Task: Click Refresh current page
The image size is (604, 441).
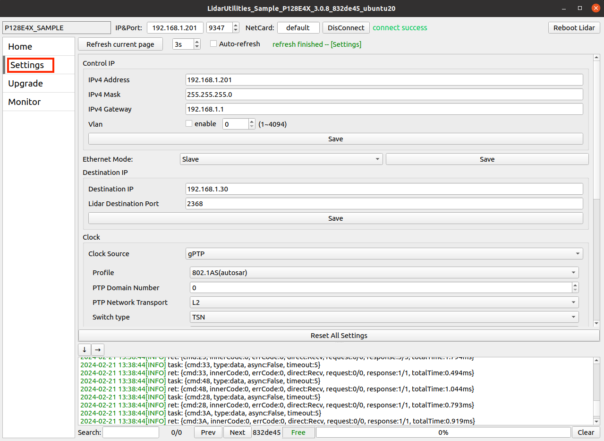Action: click(x=120, y=44)
